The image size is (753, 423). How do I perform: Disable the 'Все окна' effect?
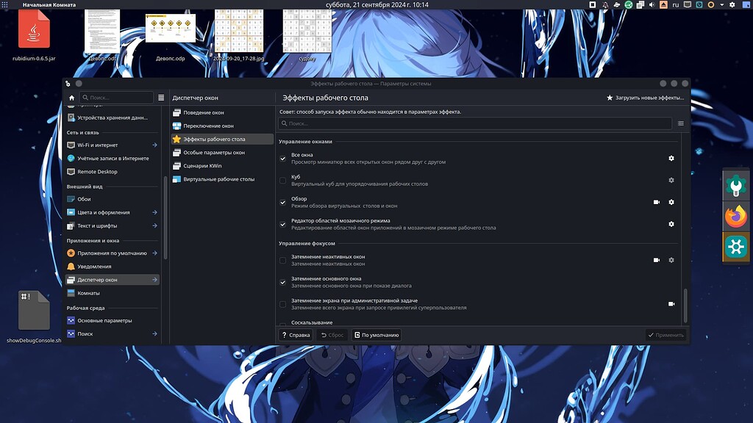282,159
